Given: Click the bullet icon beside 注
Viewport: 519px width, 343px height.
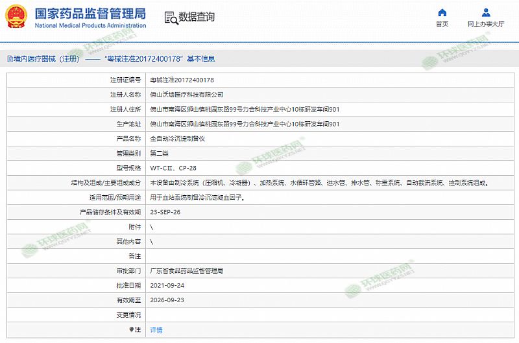Looking at the screenshot, I should click(130, 330).
